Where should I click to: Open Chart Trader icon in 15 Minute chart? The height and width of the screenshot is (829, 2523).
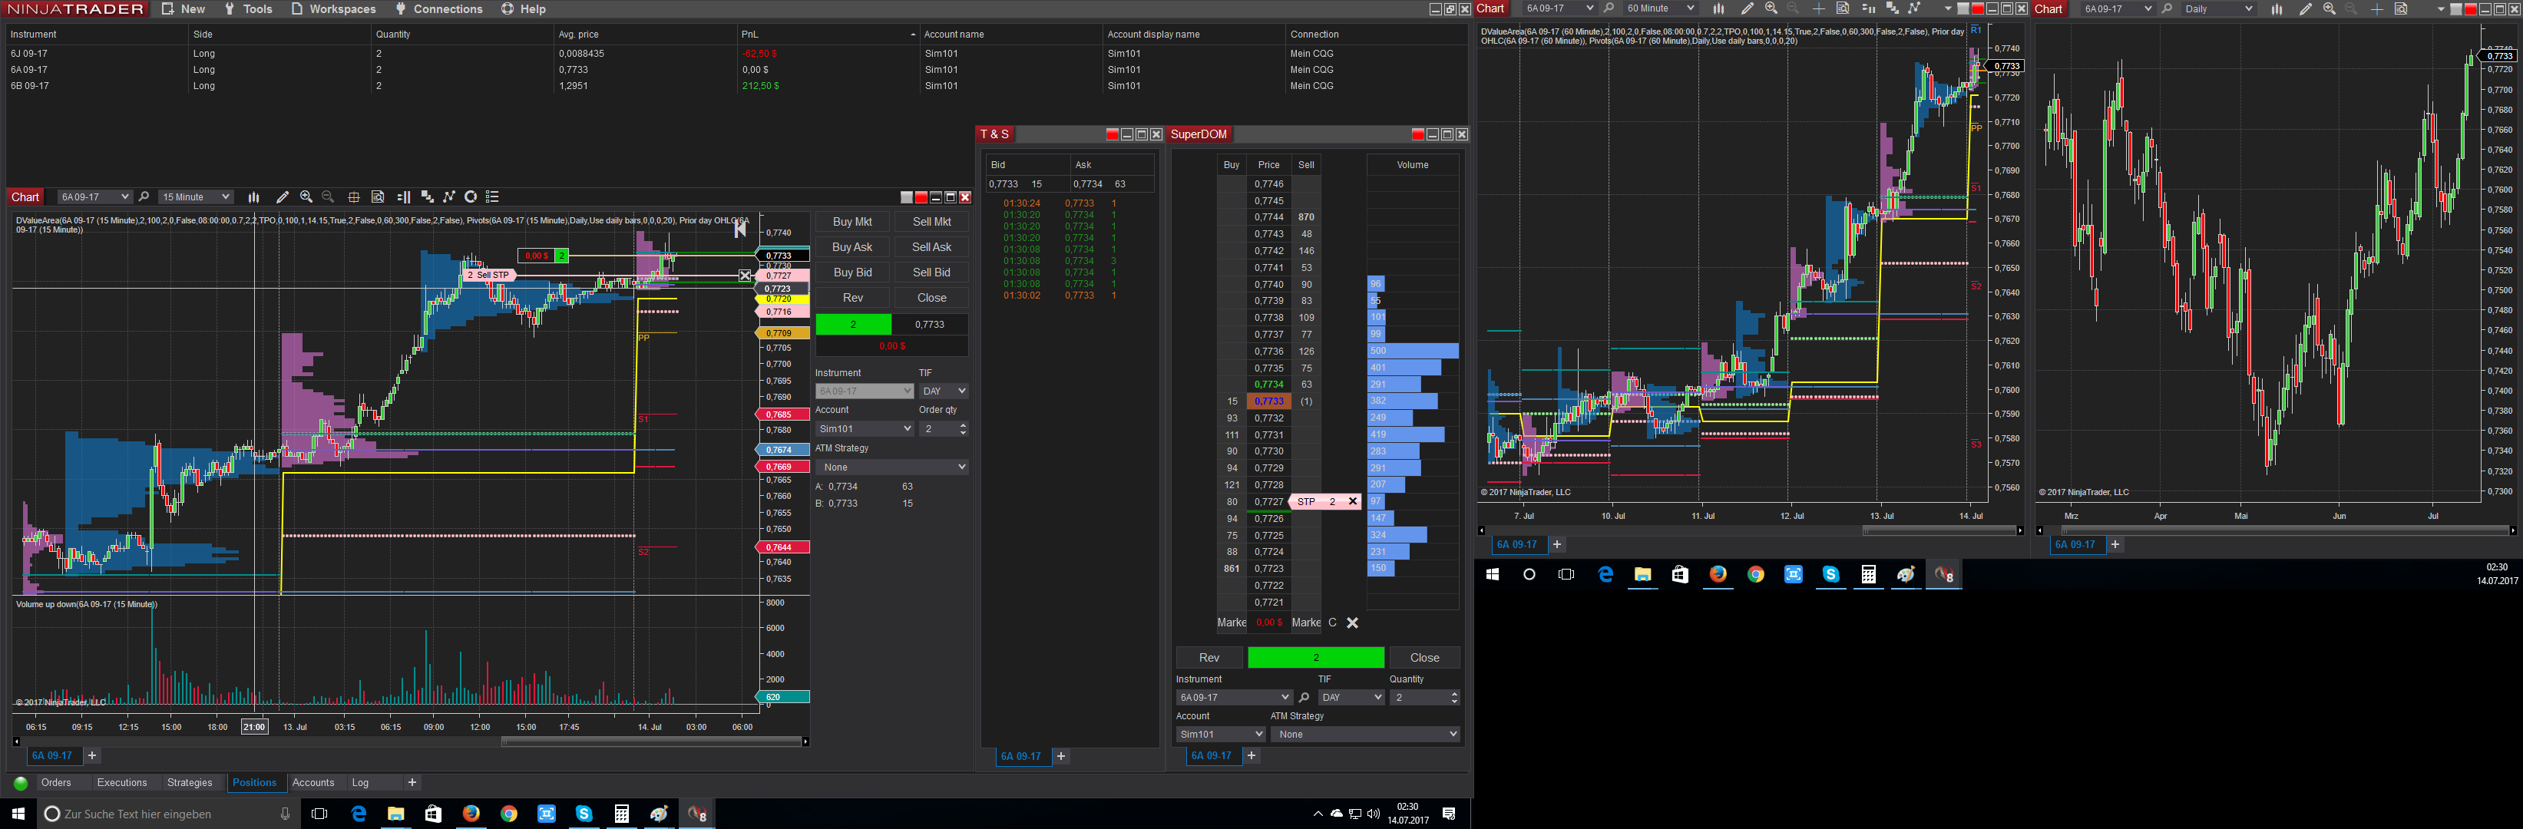point(404,197)
